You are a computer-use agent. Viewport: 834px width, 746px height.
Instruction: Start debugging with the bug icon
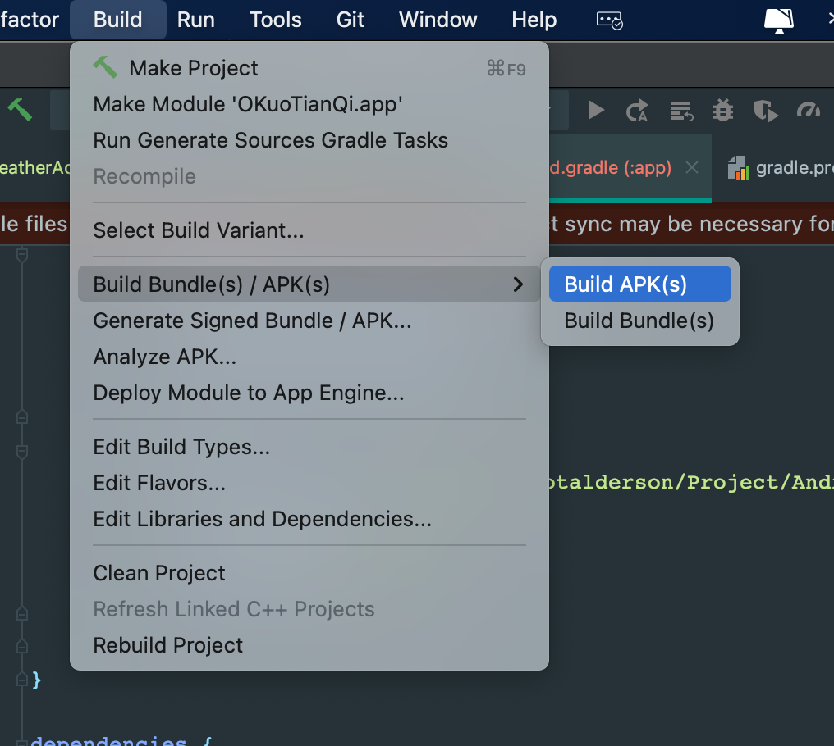coord(723,111)
